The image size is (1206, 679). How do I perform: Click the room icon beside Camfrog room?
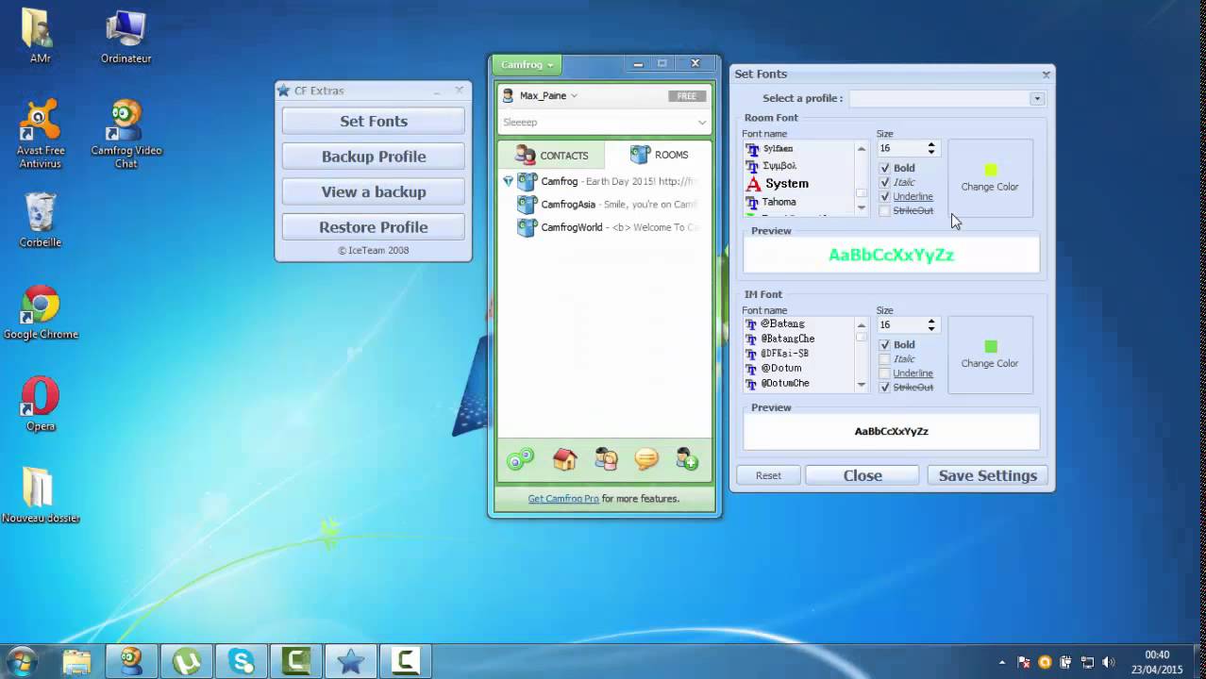click(527, 181)
